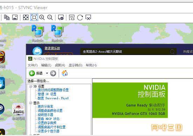Toggle the highlighted fit-to-window scaling icon
This screenshot has width=193, height=136.
point(34,17)
